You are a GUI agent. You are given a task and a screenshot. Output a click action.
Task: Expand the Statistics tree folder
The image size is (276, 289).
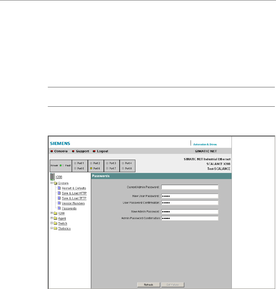coord(52,228)
